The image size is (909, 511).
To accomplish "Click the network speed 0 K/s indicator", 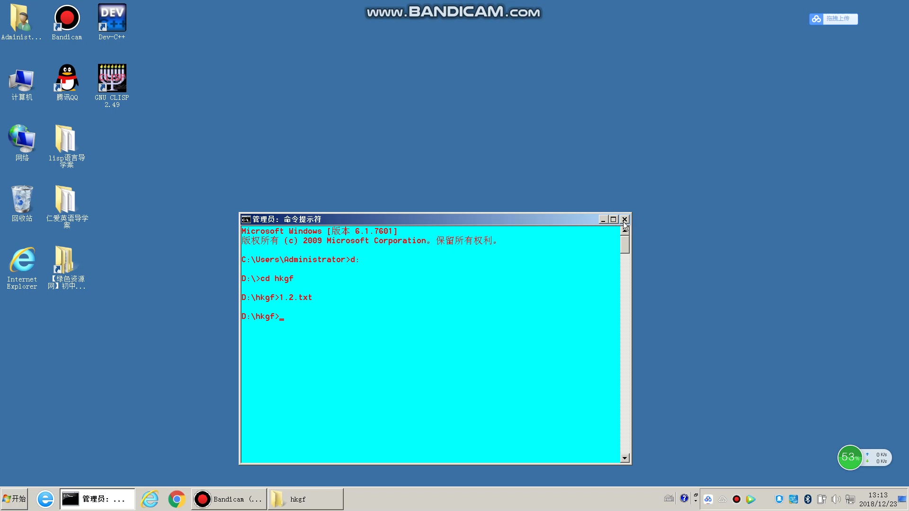I will [878, 458].
